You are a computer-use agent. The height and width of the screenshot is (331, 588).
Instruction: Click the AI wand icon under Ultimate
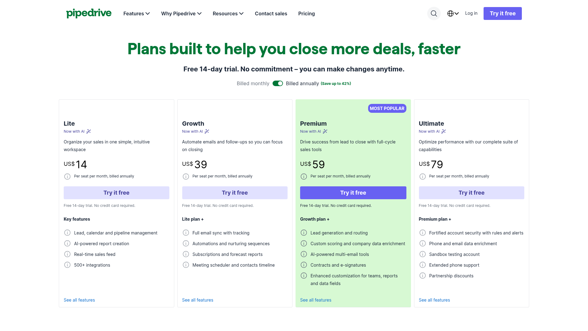point(443,131)
